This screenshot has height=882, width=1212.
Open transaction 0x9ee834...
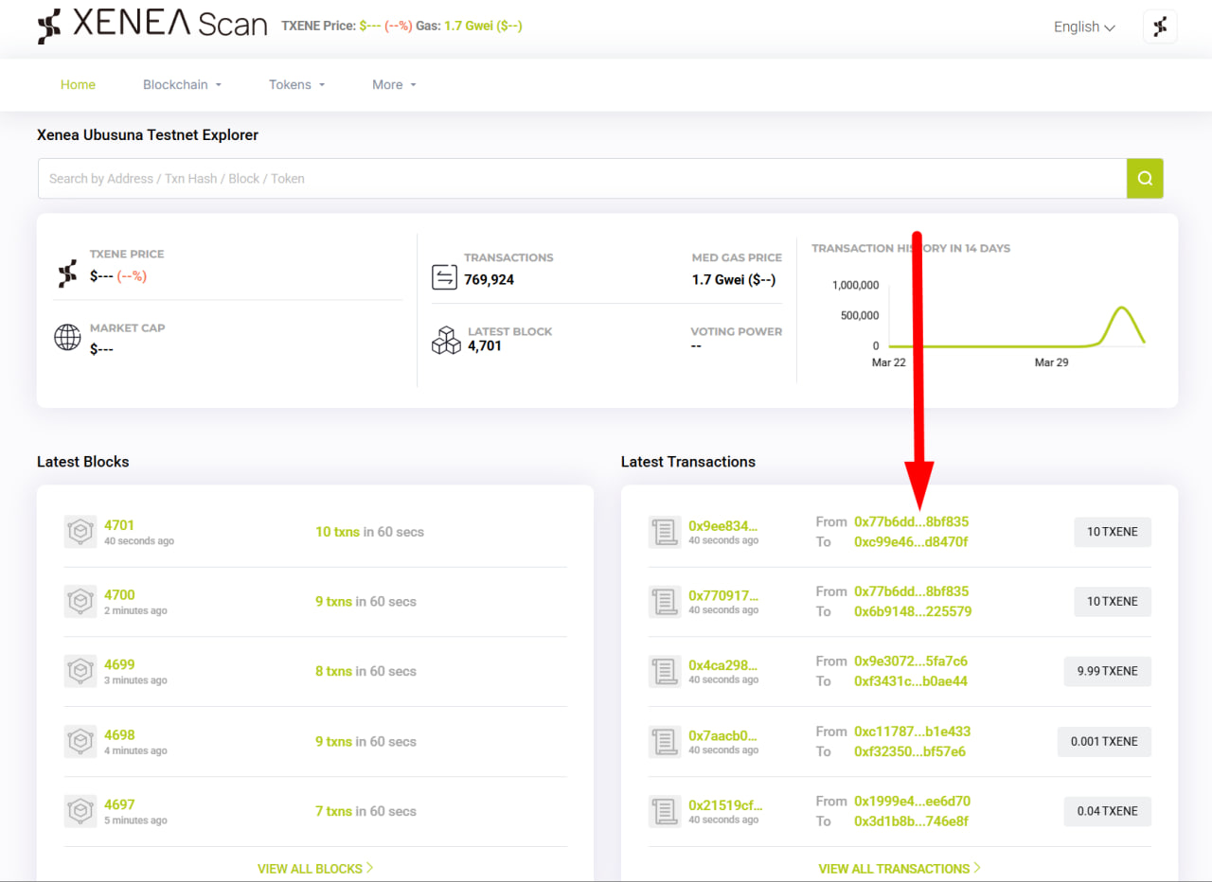[723, 526]
